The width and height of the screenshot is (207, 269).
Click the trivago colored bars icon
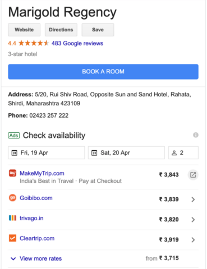click(x=12, y=218)
